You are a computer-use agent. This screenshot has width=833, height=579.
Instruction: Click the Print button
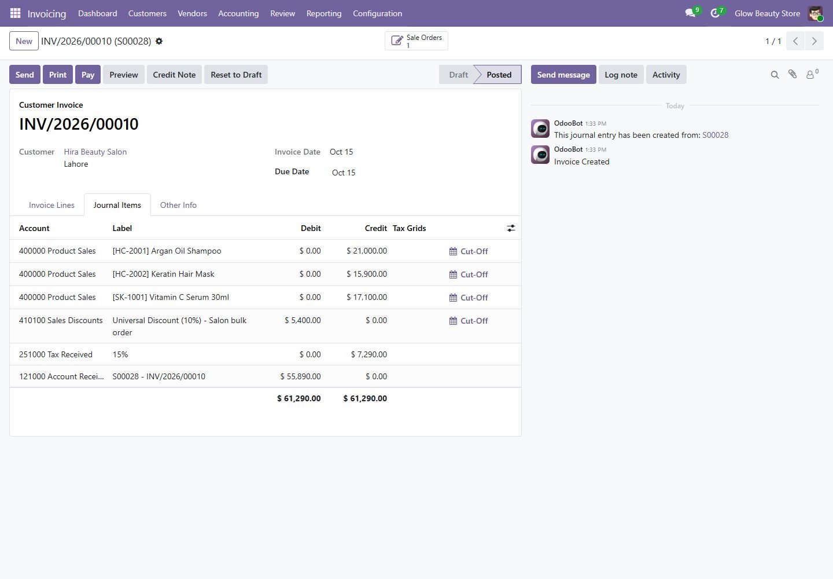click(58, 75)
